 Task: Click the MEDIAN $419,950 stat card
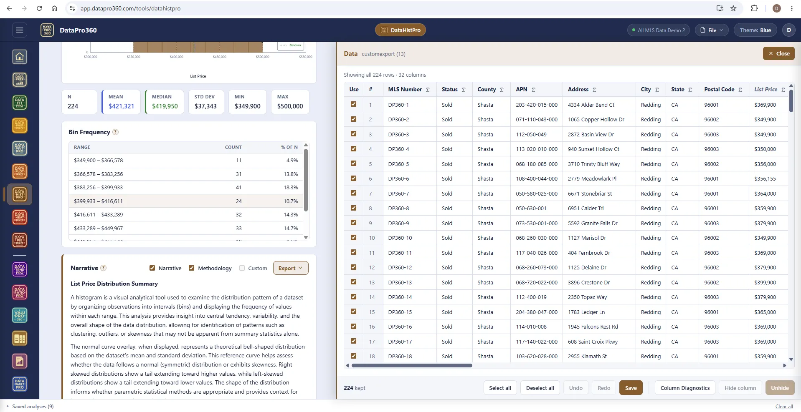[165, 102]
